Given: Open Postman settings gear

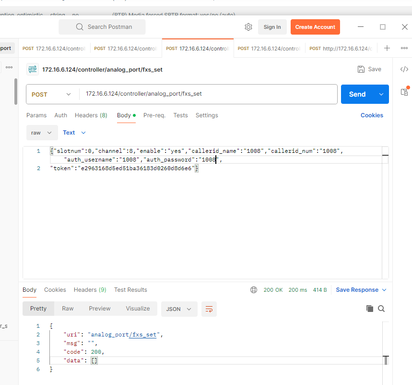Looking at the screenshot, I should pyautogui.click(x=248, y=27).
